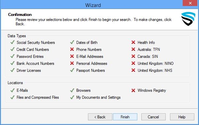Viewport: 199px width, 125px height.
Task: Click the red X beside Windows Registry
Action: pyautogui.click(x=133, y=90)
